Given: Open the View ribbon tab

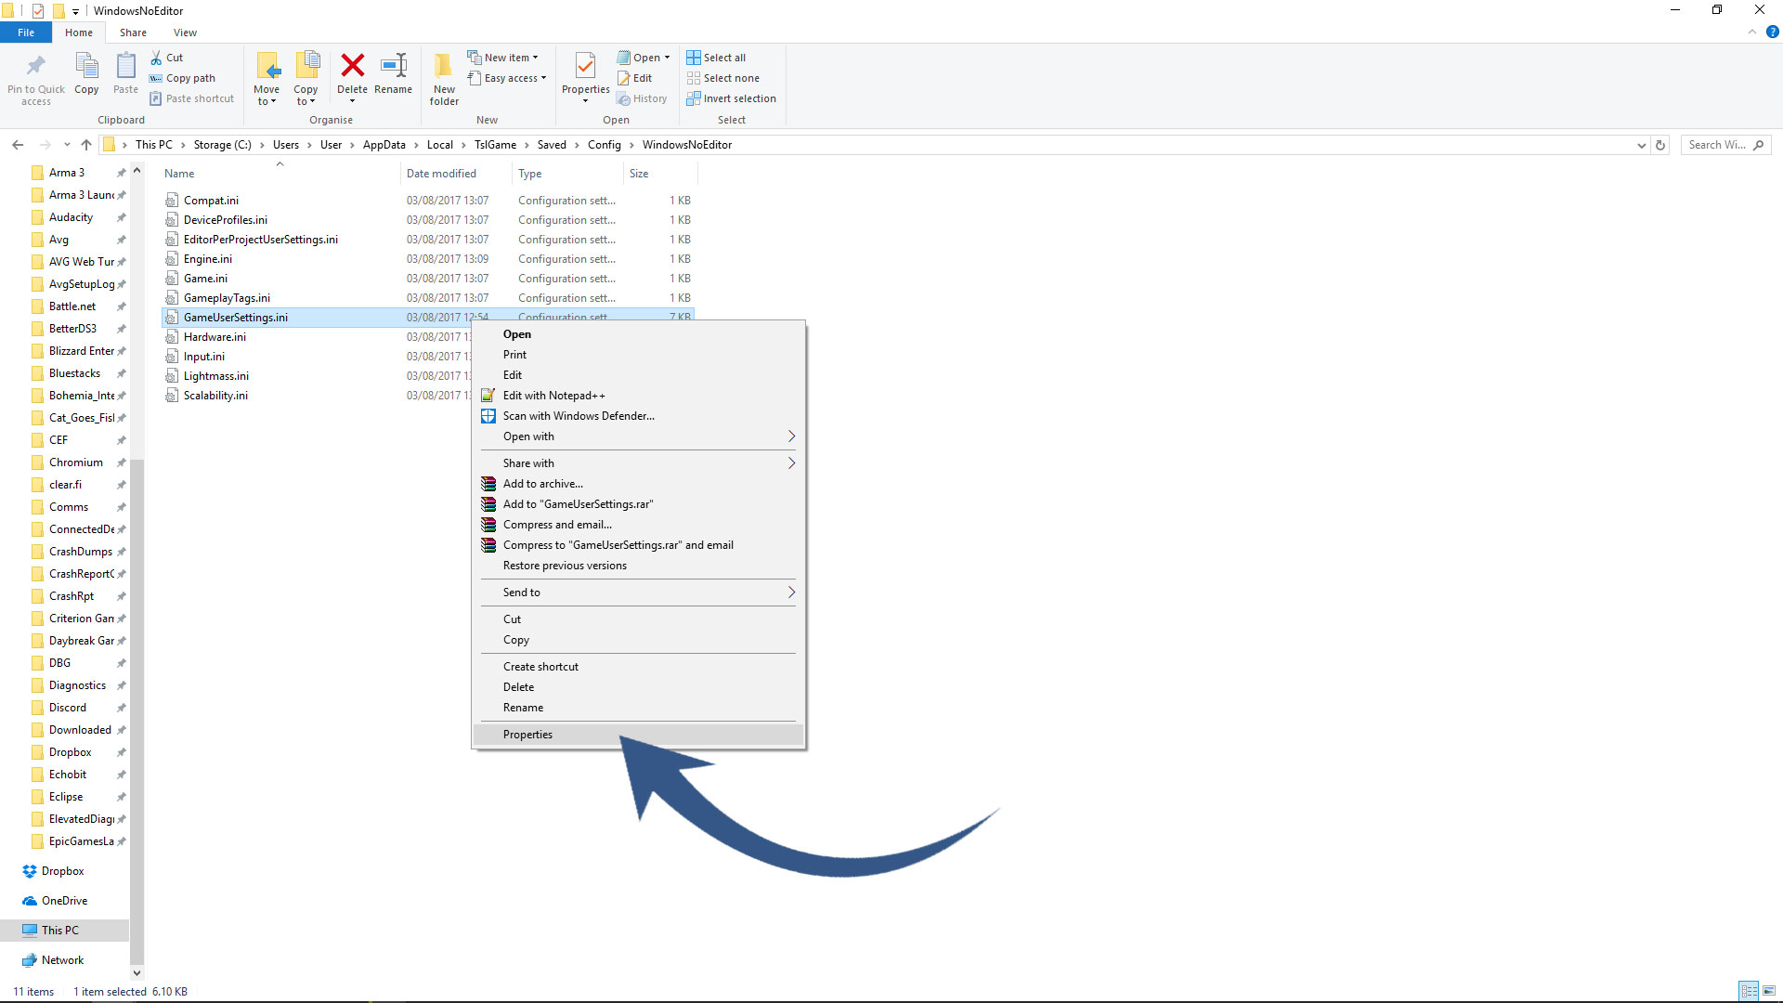Looking at the screenshot, I should point(185,33).
